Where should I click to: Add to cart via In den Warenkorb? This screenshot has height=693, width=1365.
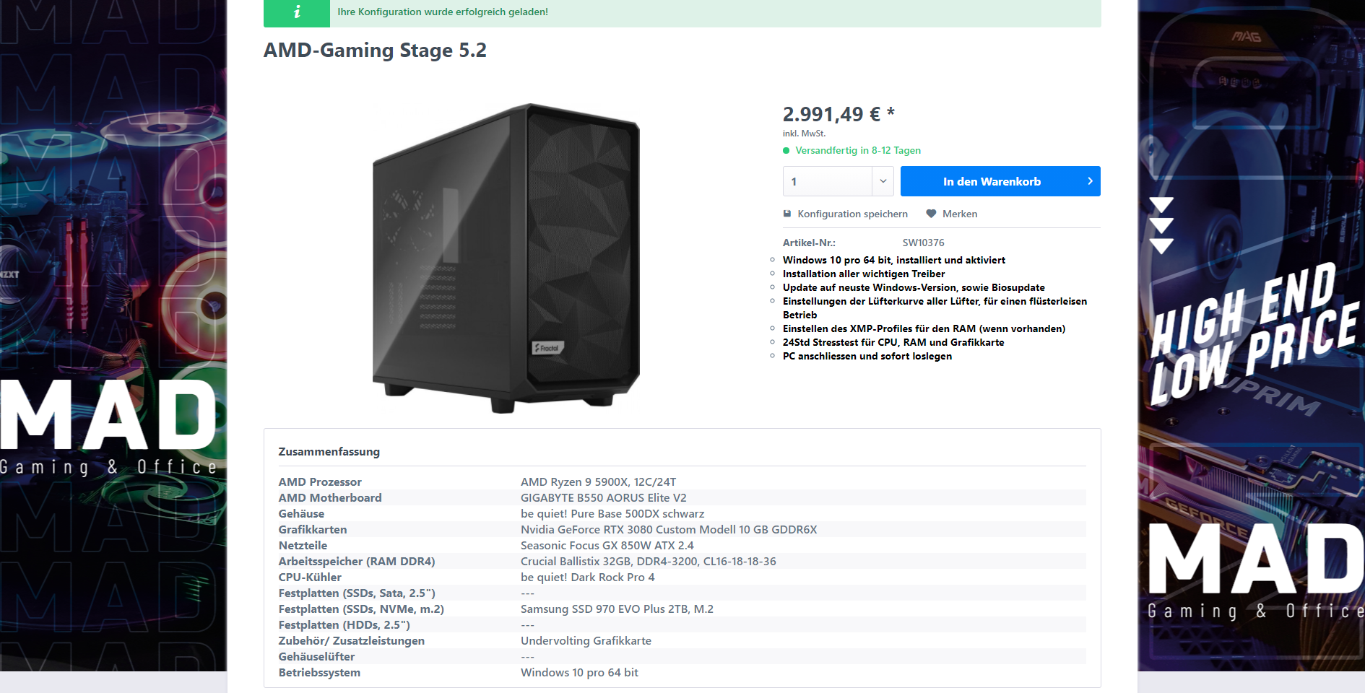[1000, 181]
